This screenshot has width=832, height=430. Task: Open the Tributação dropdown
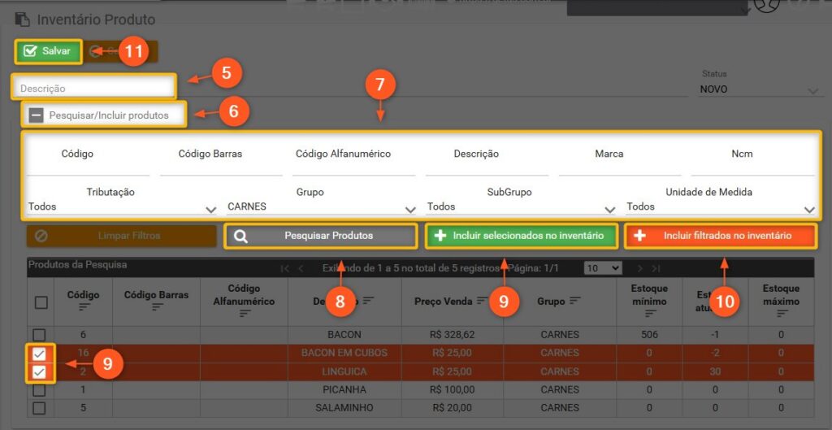tap(122, 207)
